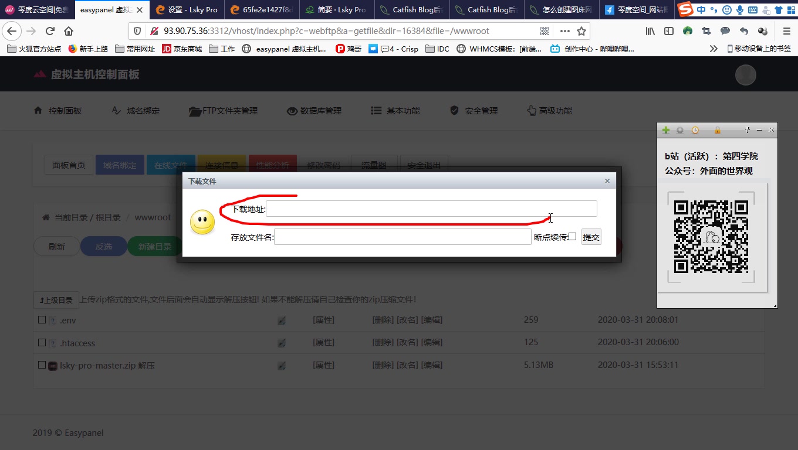Bookmark this page with the star icon
798x450 pixels.
pyautogui.click(x=581, y=31)
